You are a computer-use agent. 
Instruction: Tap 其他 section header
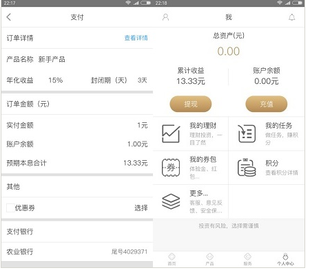pos(13,186)
